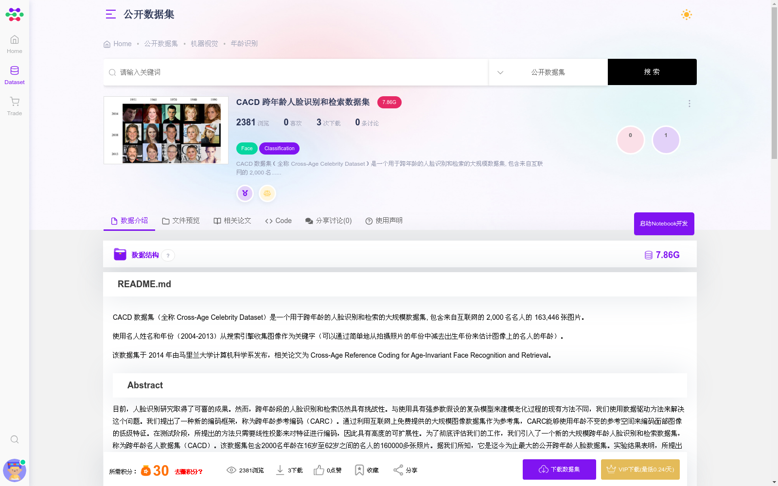Bookmark the dataset via 收藏 icon
Viewport: 778px width, 486px height.
tap(359, 470)
